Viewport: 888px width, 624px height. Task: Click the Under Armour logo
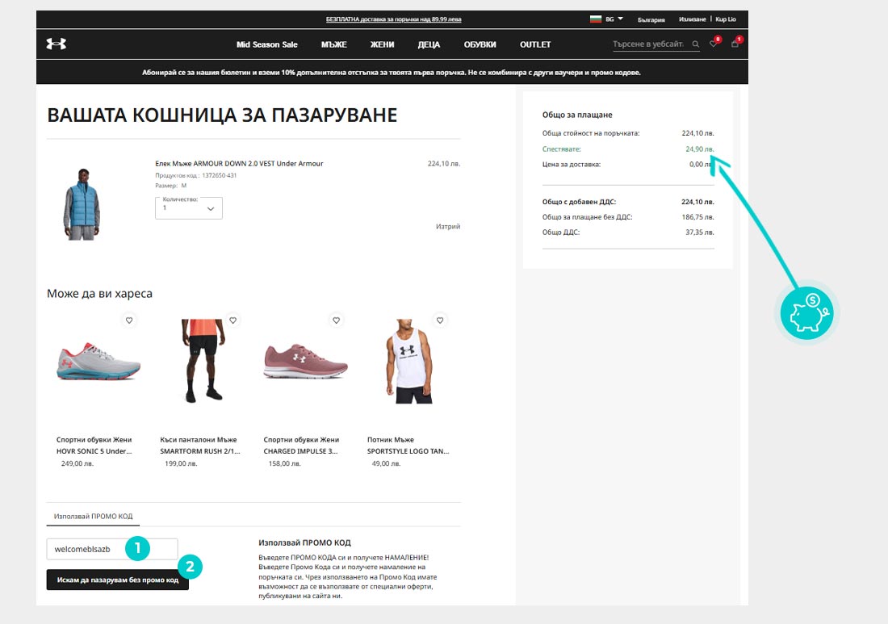[x=56, y=44]
